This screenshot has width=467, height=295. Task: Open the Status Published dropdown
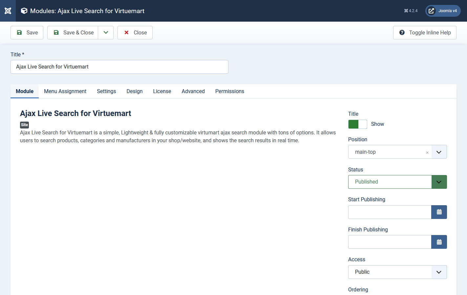pyautogui.click(x=397, y=182)
